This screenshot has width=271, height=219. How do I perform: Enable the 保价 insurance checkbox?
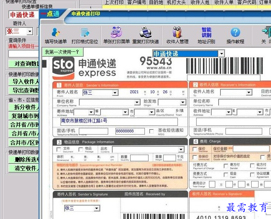pyautogui.click(x=195, y=149)
